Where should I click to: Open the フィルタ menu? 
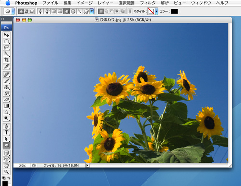coord(147,3)
